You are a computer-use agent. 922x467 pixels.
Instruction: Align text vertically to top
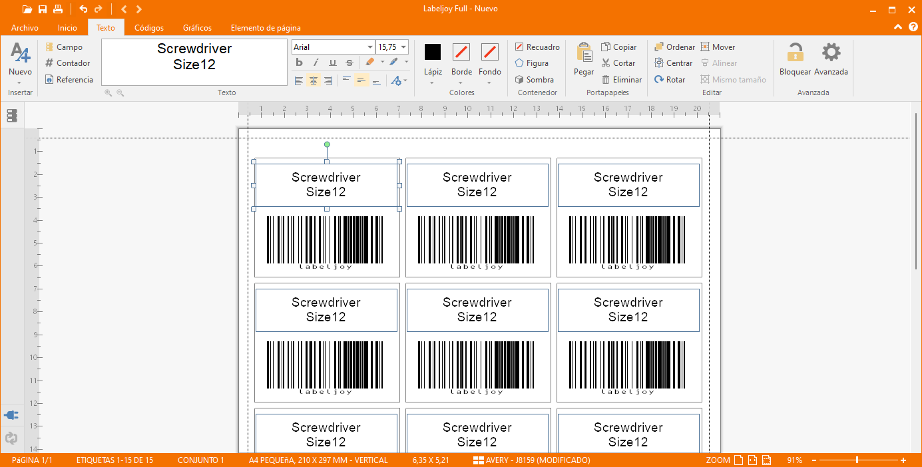(x=346, y=80)
